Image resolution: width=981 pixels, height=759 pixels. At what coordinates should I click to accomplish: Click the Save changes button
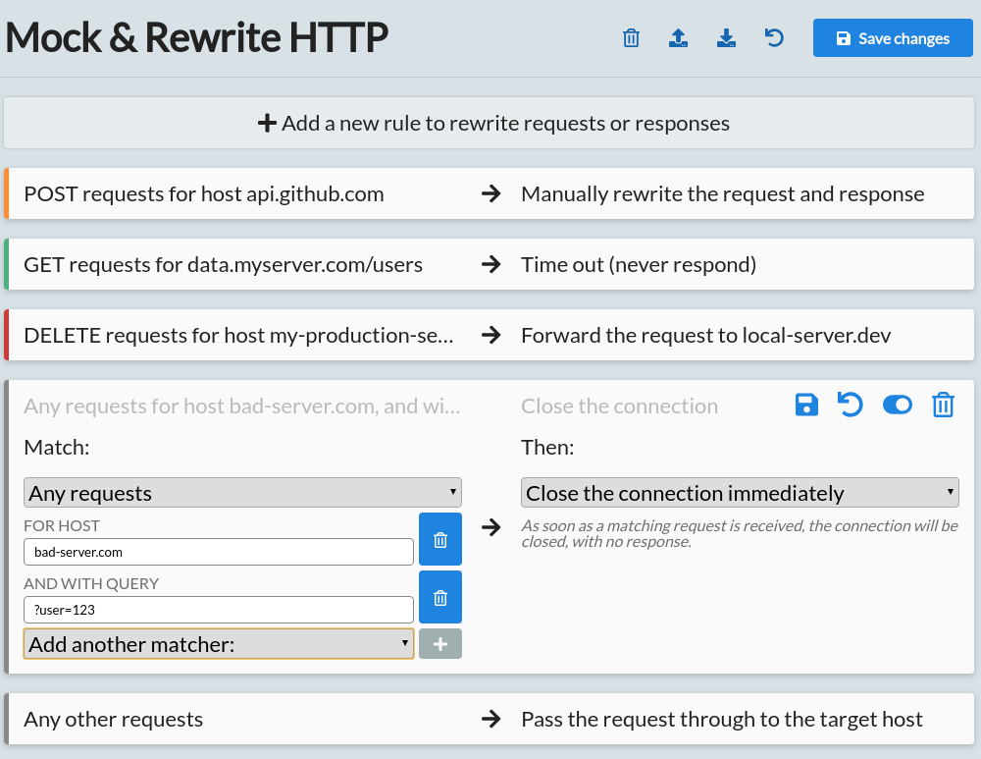click(893, 37)
